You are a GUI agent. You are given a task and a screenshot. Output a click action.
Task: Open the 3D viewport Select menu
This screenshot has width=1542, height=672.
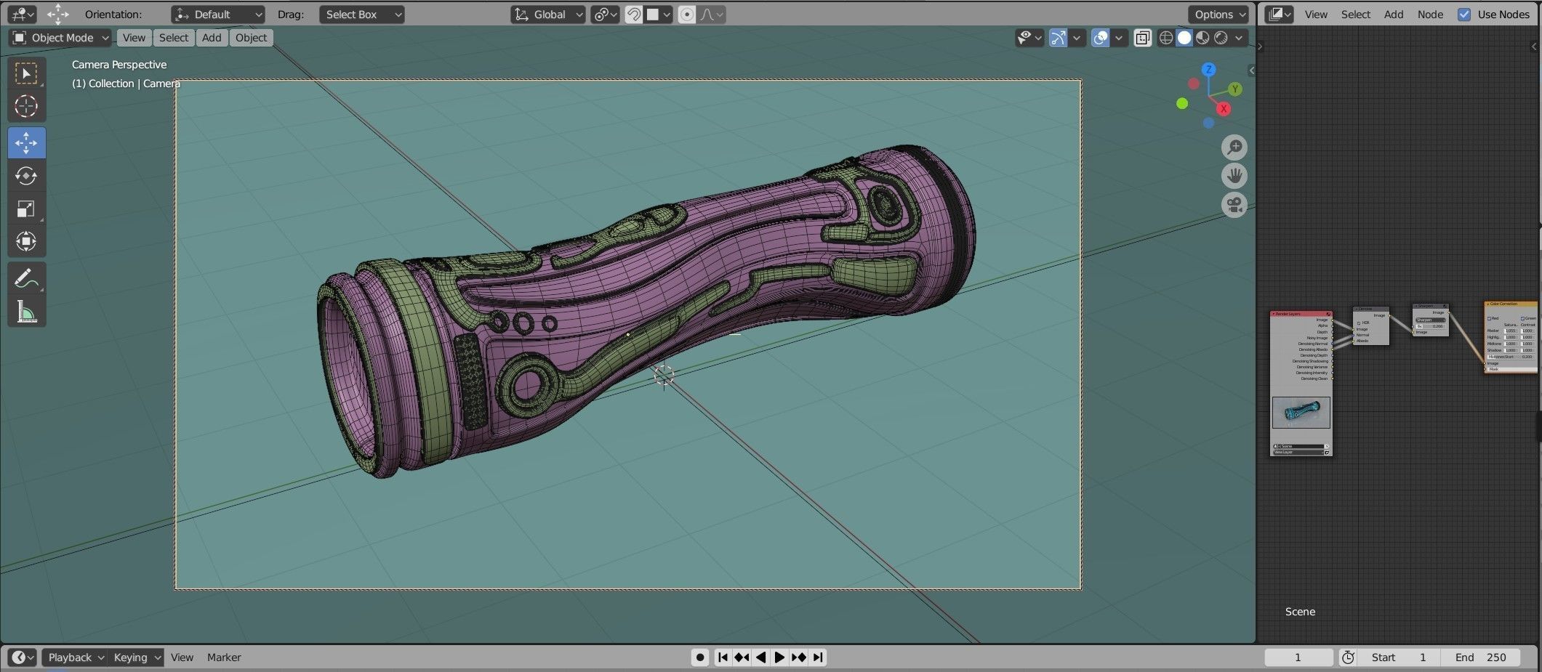tap(174, 38)
